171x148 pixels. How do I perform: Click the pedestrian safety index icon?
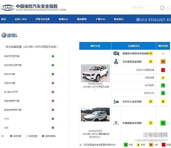pyautogui.click(x=116, y=101)
